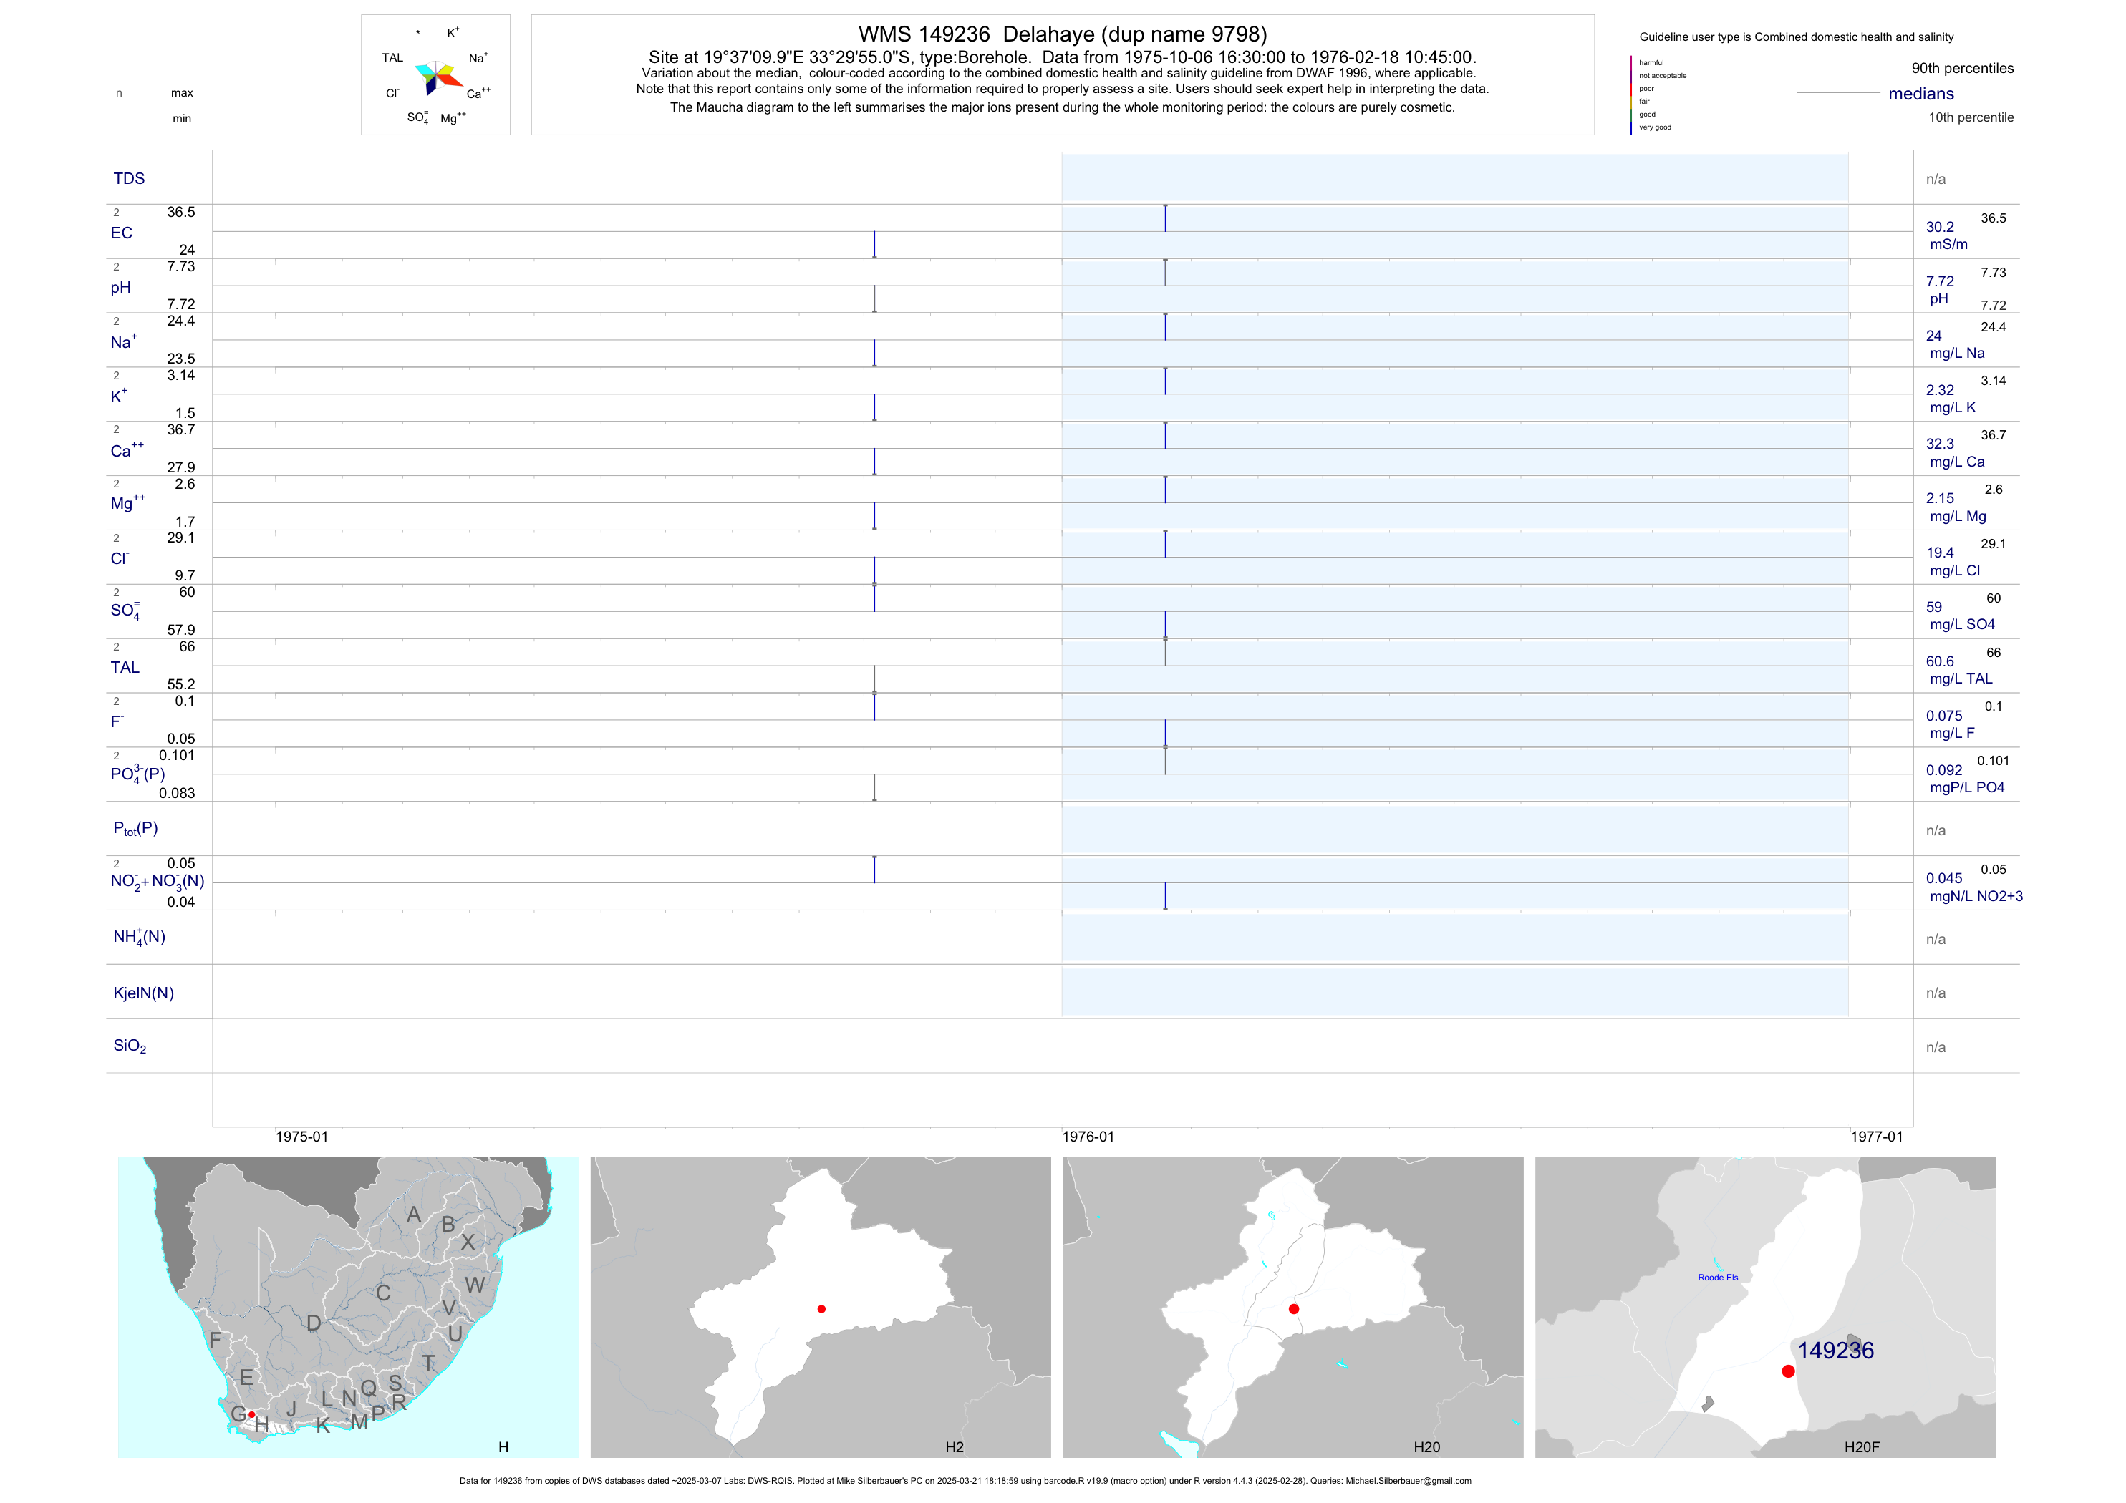The height and width of the screenshot is (1503, 2126).
Task: Click the SiO2 row label
Action: coord(130,1046)
